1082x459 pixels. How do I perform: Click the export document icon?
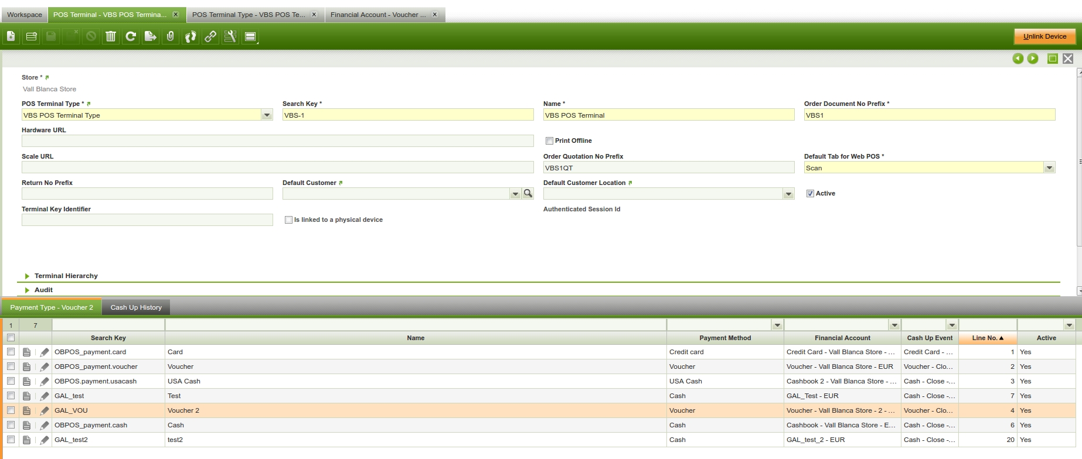(151, 36)
